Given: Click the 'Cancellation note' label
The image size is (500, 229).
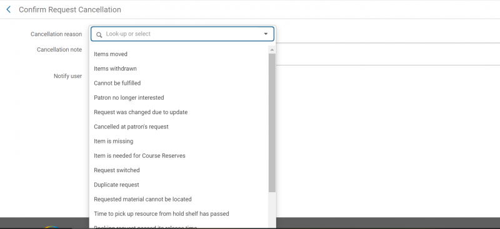Looking at the screenshot, I should point(59,50).
